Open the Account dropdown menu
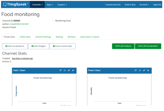 point(144,5)
